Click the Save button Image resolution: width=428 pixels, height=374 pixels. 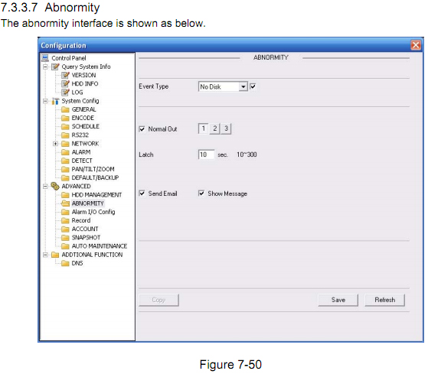pyautogui.click(x=338, y=300)
